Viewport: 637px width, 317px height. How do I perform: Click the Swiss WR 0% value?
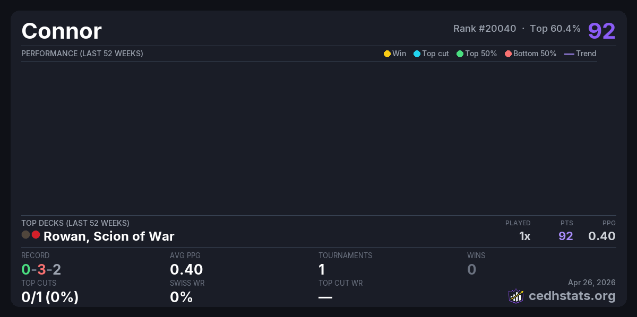point(181,297)
